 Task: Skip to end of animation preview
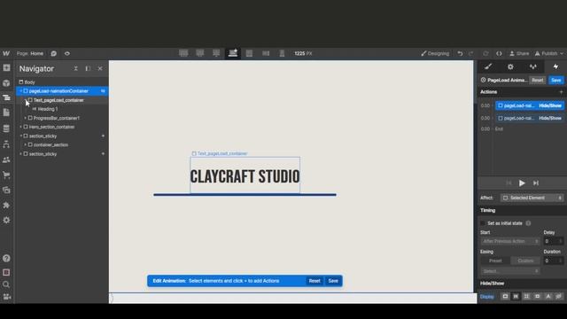click(x=536, y=183)
